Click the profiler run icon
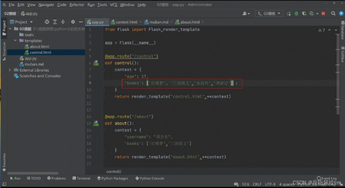 [311, 14]
